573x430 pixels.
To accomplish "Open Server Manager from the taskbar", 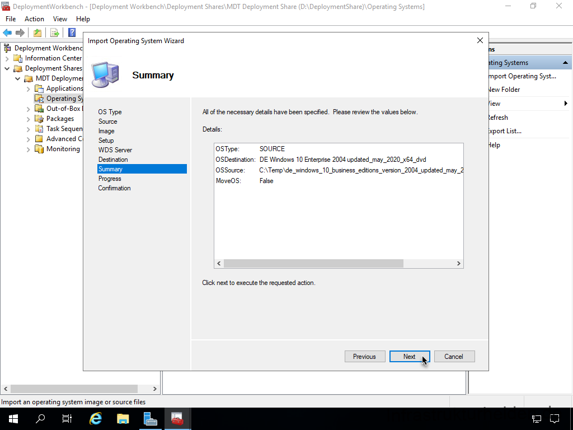I will pyautogui.click(x=150, y=419).
